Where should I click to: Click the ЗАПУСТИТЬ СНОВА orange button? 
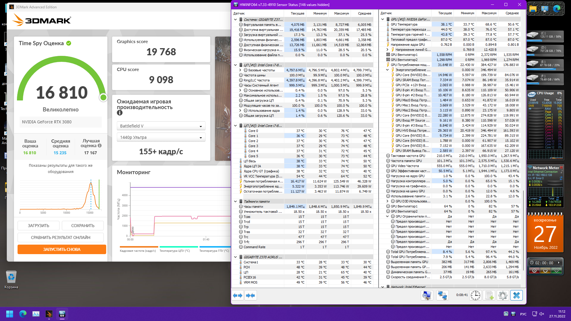62,249
